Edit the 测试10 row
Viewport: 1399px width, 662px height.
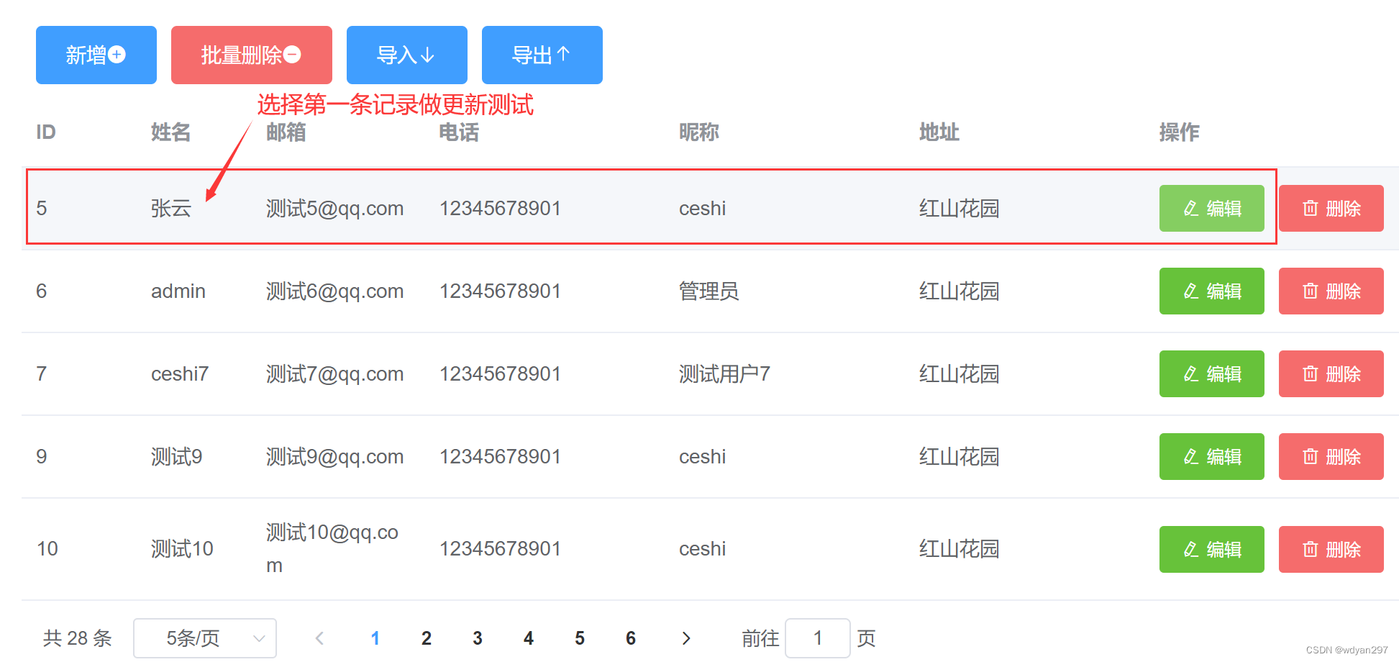pyautogui.click(x=1212, y=550)
